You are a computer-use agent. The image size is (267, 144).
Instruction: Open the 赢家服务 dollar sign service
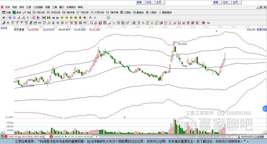tap(165, 13)
